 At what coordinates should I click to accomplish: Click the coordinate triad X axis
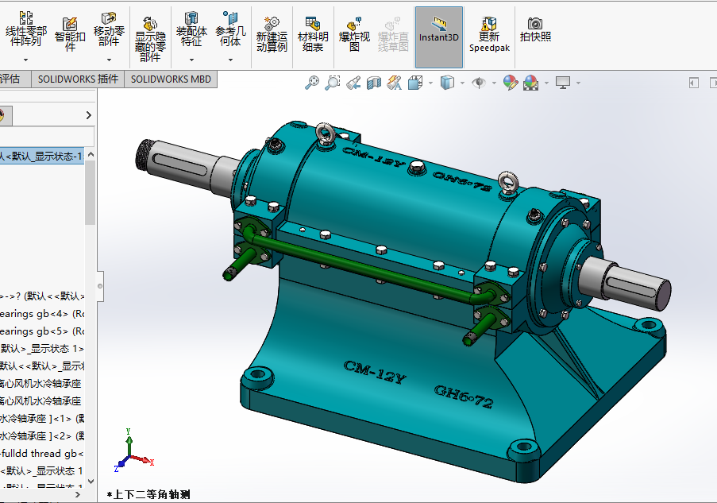point(143,459)
